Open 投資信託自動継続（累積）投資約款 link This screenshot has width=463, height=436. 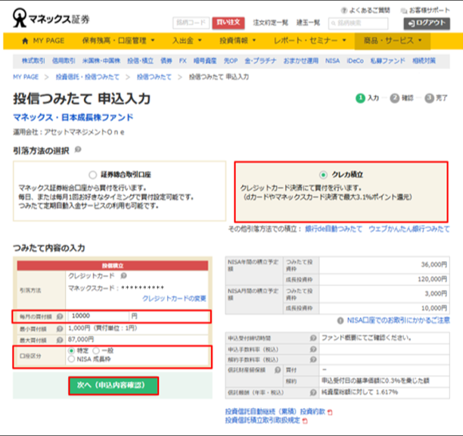coord(275,412)
